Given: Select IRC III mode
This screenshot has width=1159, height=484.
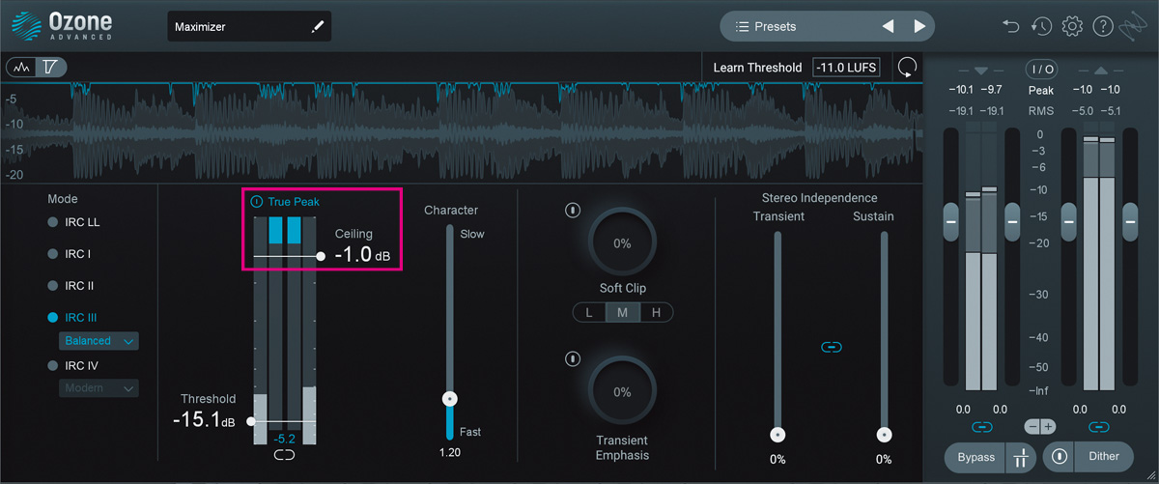Looking at the screenshot, I should [x=72, y=317].
